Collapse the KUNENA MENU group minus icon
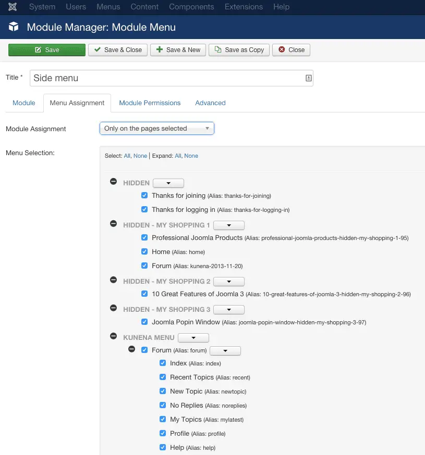This screenshot has height=455, width=425. [x=113, y=336]
